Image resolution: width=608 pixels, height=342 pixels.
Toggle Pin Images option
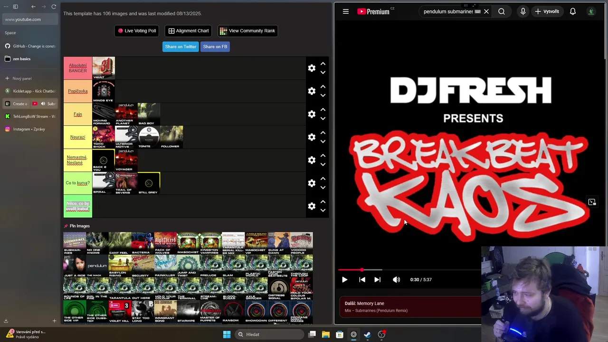tap(76, 226)
